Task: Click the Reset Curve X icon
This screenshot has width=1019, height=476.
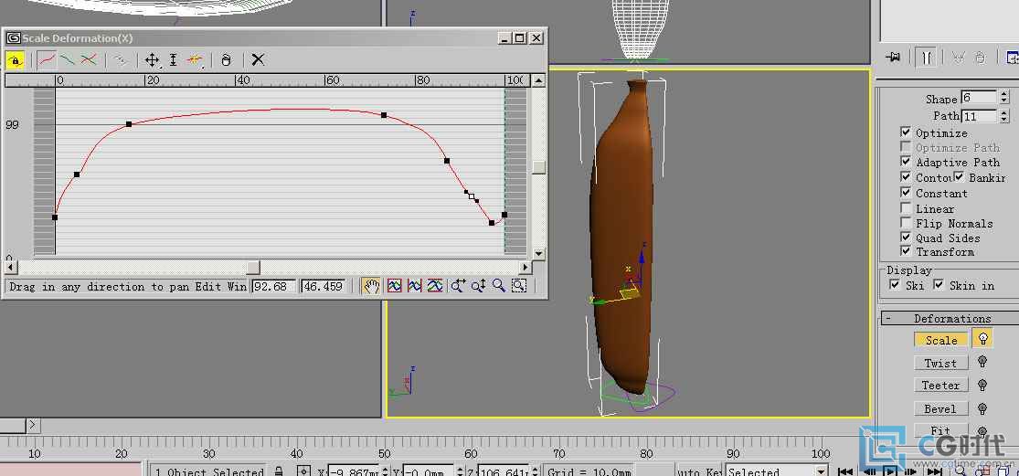Action: 258,60
